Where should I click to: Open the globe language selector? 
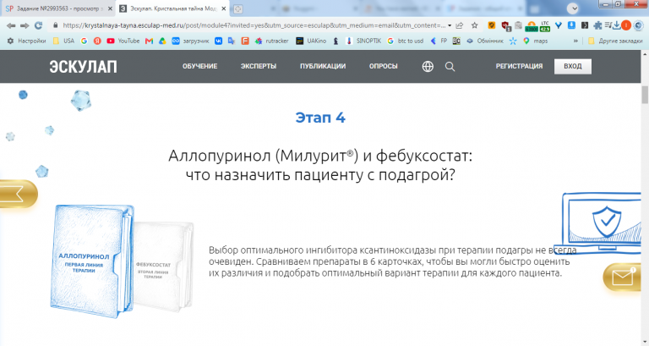point(428,66)
